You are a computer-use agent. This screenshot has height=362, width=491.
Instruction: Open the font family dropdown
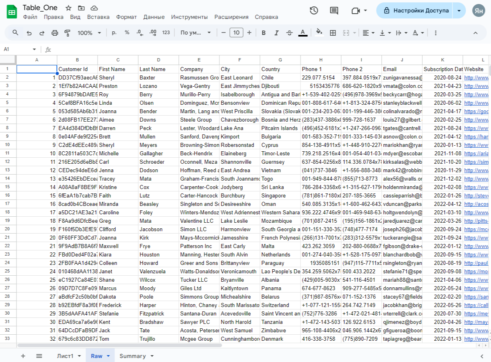[196, 33]
